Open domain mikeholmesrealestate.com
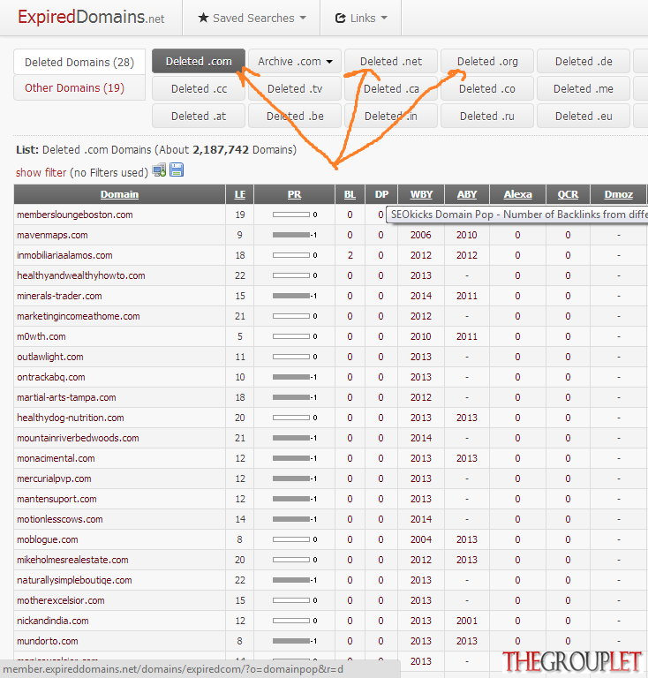Viewport: 648px width, 678px height. tap(72, 560)
